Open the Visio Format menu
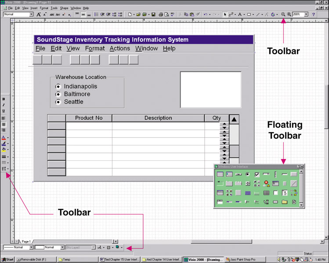Screen dimensions: 329x263 point(44,8)
